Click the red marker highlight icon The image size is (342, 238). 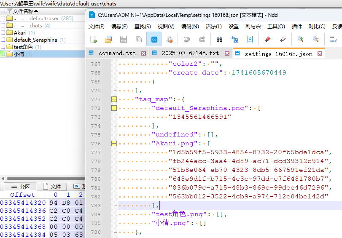coord(268,39)
